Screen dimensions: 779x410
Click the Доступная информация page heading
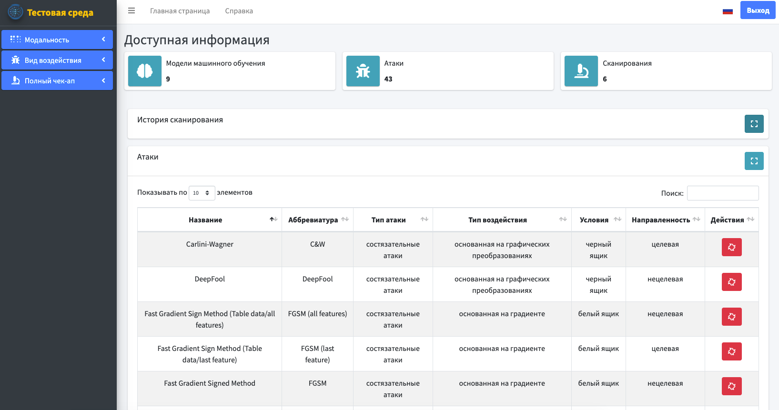click(x=197, y=40)
